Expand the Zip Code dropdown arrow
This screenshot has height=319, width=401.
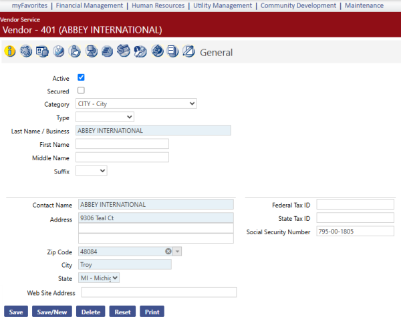pyautogui.click(x=177, y=252)
